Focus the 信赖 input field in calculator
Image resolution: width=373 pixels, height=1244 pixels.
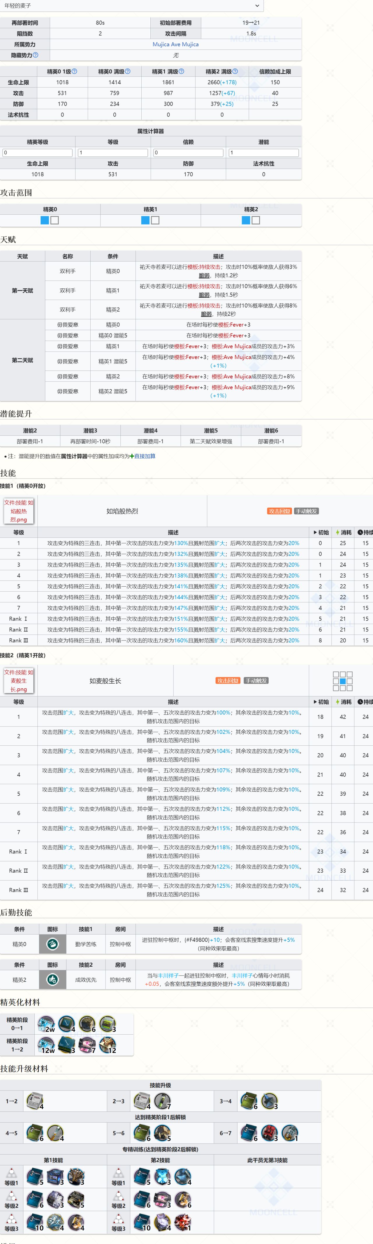[188, 153]
